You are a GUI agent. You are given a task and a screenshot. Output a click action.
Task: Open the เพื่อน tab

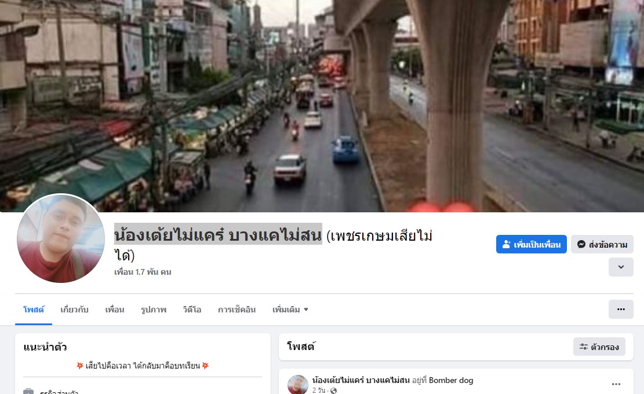tap(115, 310)
